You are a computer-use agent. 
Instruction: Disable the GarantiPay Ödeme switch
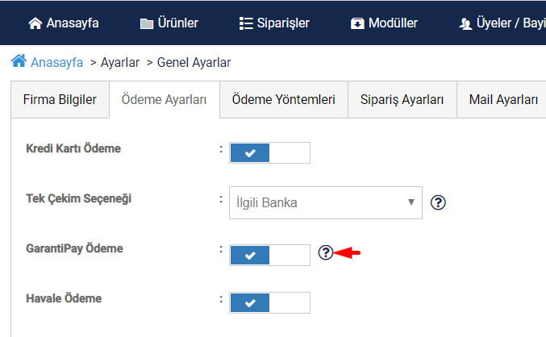coord(269,256)
